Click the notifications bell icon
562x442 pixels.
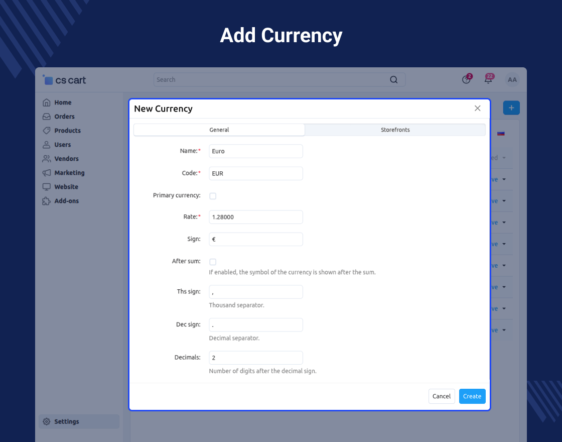pyautogui.click(x=488, y=79)
